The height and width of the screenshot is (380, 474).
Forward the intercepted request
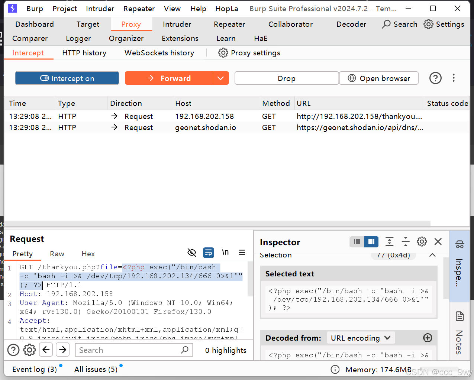coord(168,78)
